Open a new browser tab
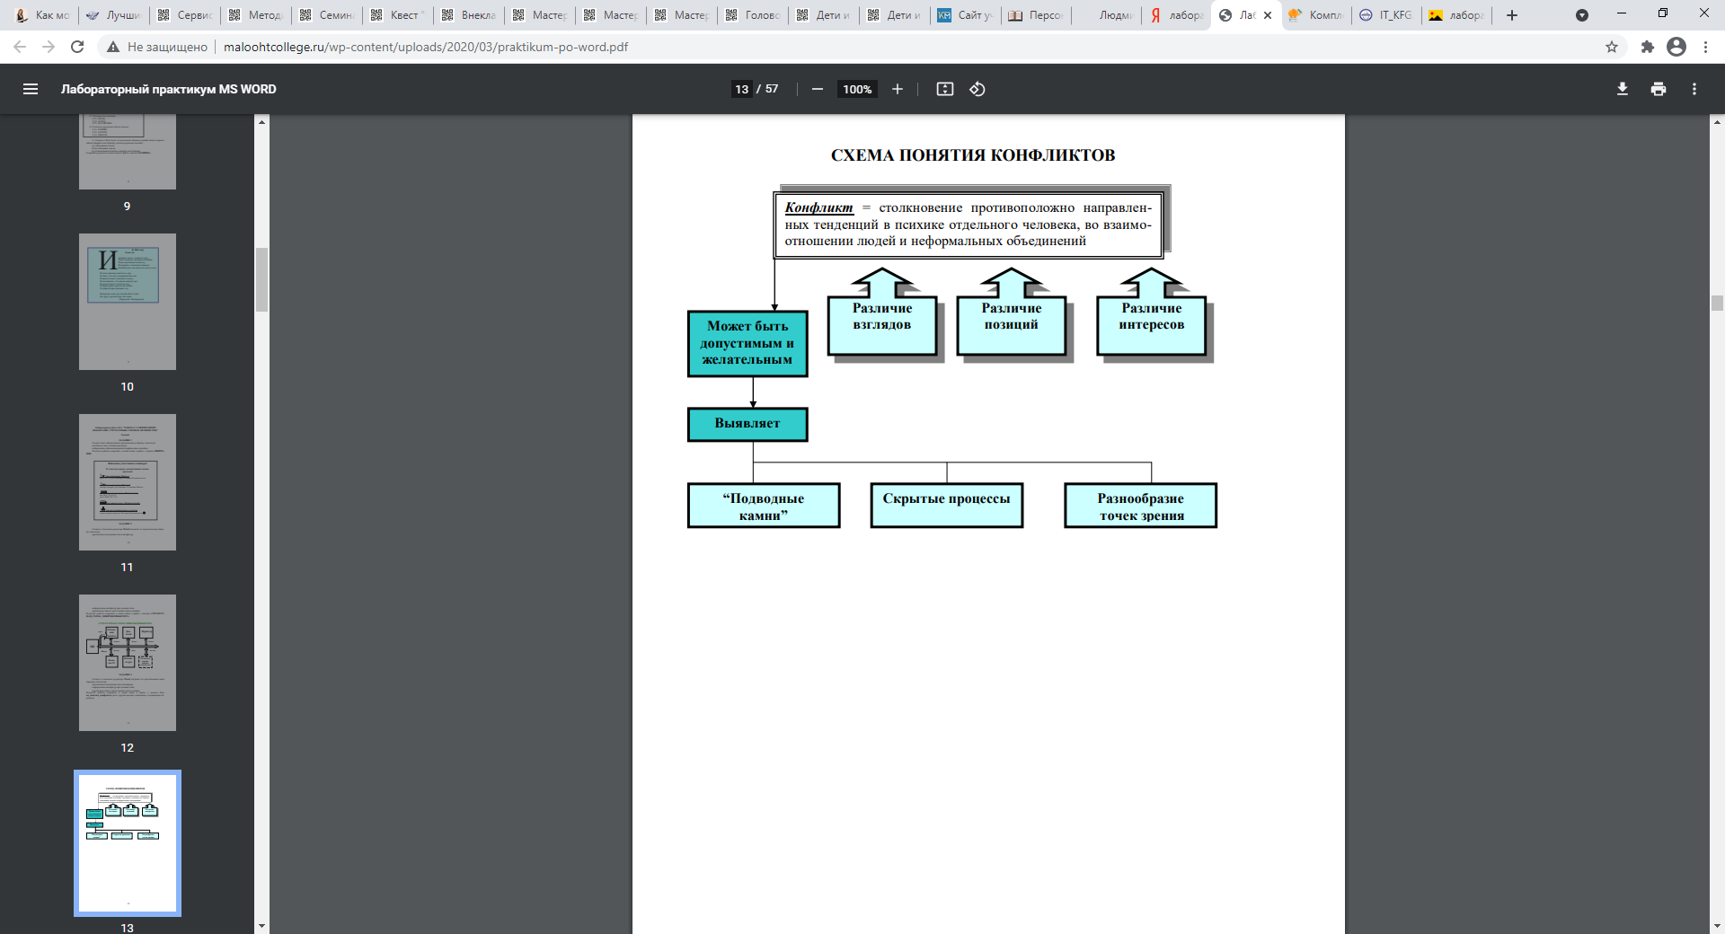The height and width of the screenshot is (934, 1725). coord(1512,15)
